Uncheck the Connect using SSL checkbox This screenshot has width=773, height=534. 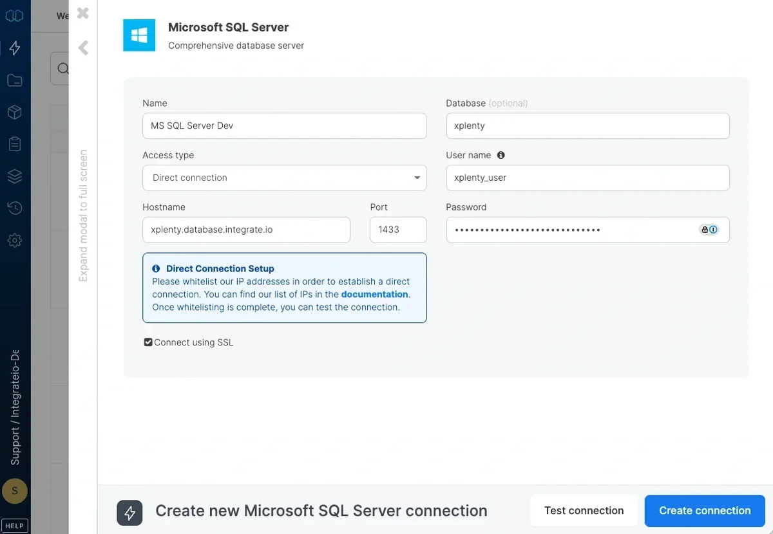tap(148, 342)
